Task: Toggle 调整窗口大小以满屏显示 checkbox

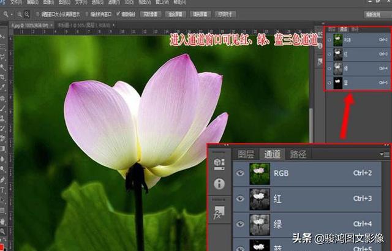Action: 37,14
